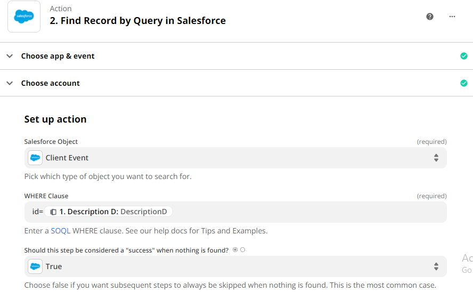
Task: Open the True dropdown arrows
Action: tap(436, 266)
